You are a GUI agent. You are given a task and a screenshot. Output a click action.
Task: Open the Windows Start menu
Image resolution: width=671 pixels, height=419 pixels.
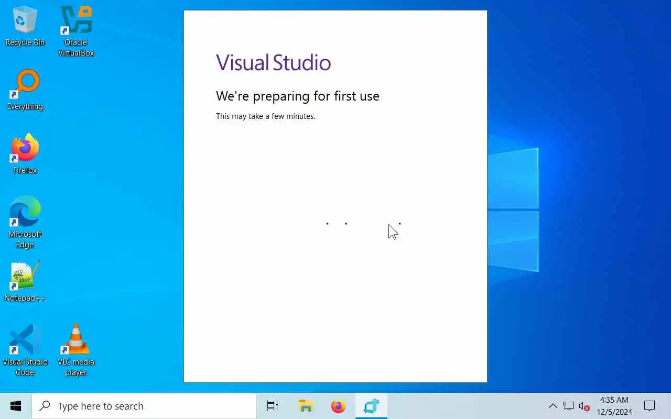(16, 406)
